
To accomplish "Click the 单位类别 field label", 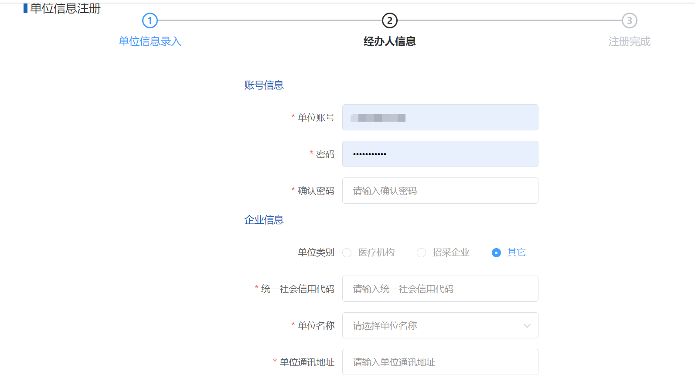I will pyautogui.click(x=316, y=253).
